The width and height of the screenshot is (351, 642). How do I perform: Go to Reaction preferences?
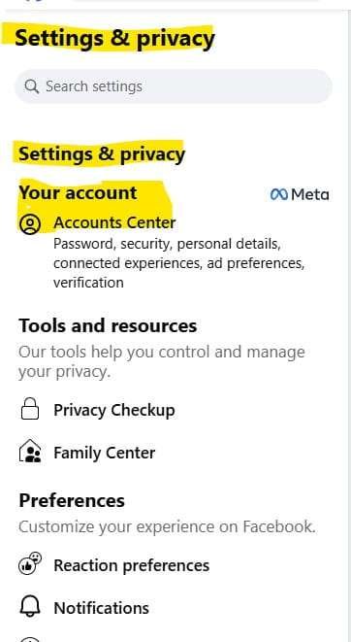pyautogui.click(x=131, y=565)
